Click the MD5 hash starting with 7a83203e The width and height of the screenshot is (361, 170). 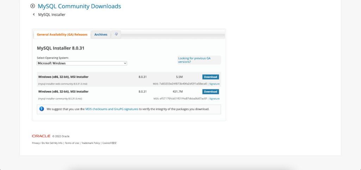(x=183, y=84)
